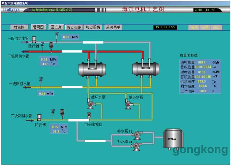Open the 趋势菜单 trend menu
The width and height of the screenshot is (232, 166).
113,27
